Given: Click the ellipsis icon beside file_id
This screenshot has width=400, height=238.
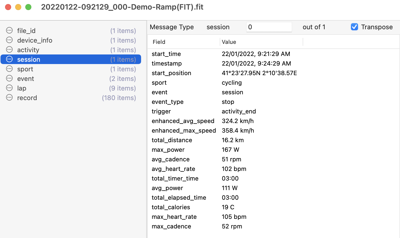Looking at the screenshot, I should coord(9,31).
